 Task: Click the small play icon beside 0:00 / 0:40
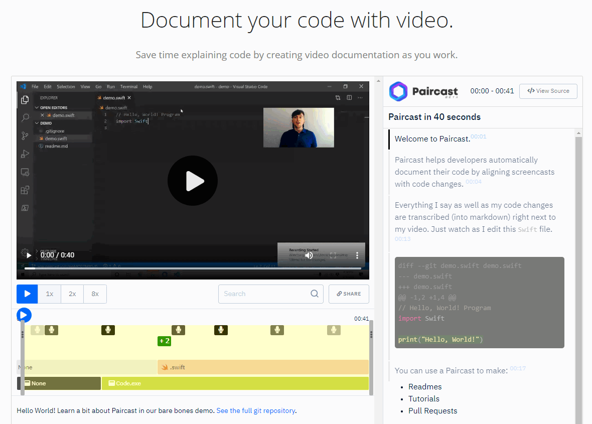click(x=29, y=255)
